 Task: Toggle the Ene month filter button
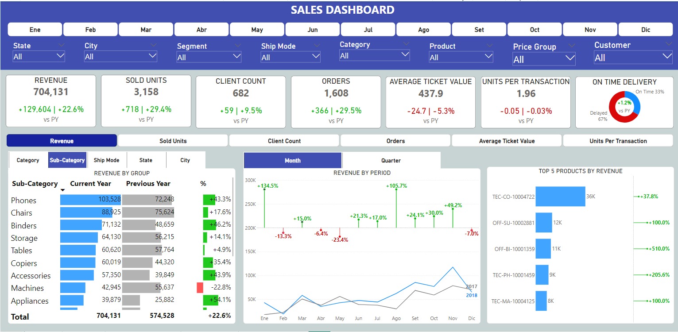(35, 30)
